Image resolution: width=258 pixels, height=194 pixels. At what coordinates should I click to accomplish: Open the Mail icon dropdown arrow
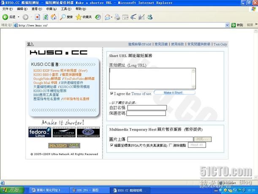pos(112,17)
